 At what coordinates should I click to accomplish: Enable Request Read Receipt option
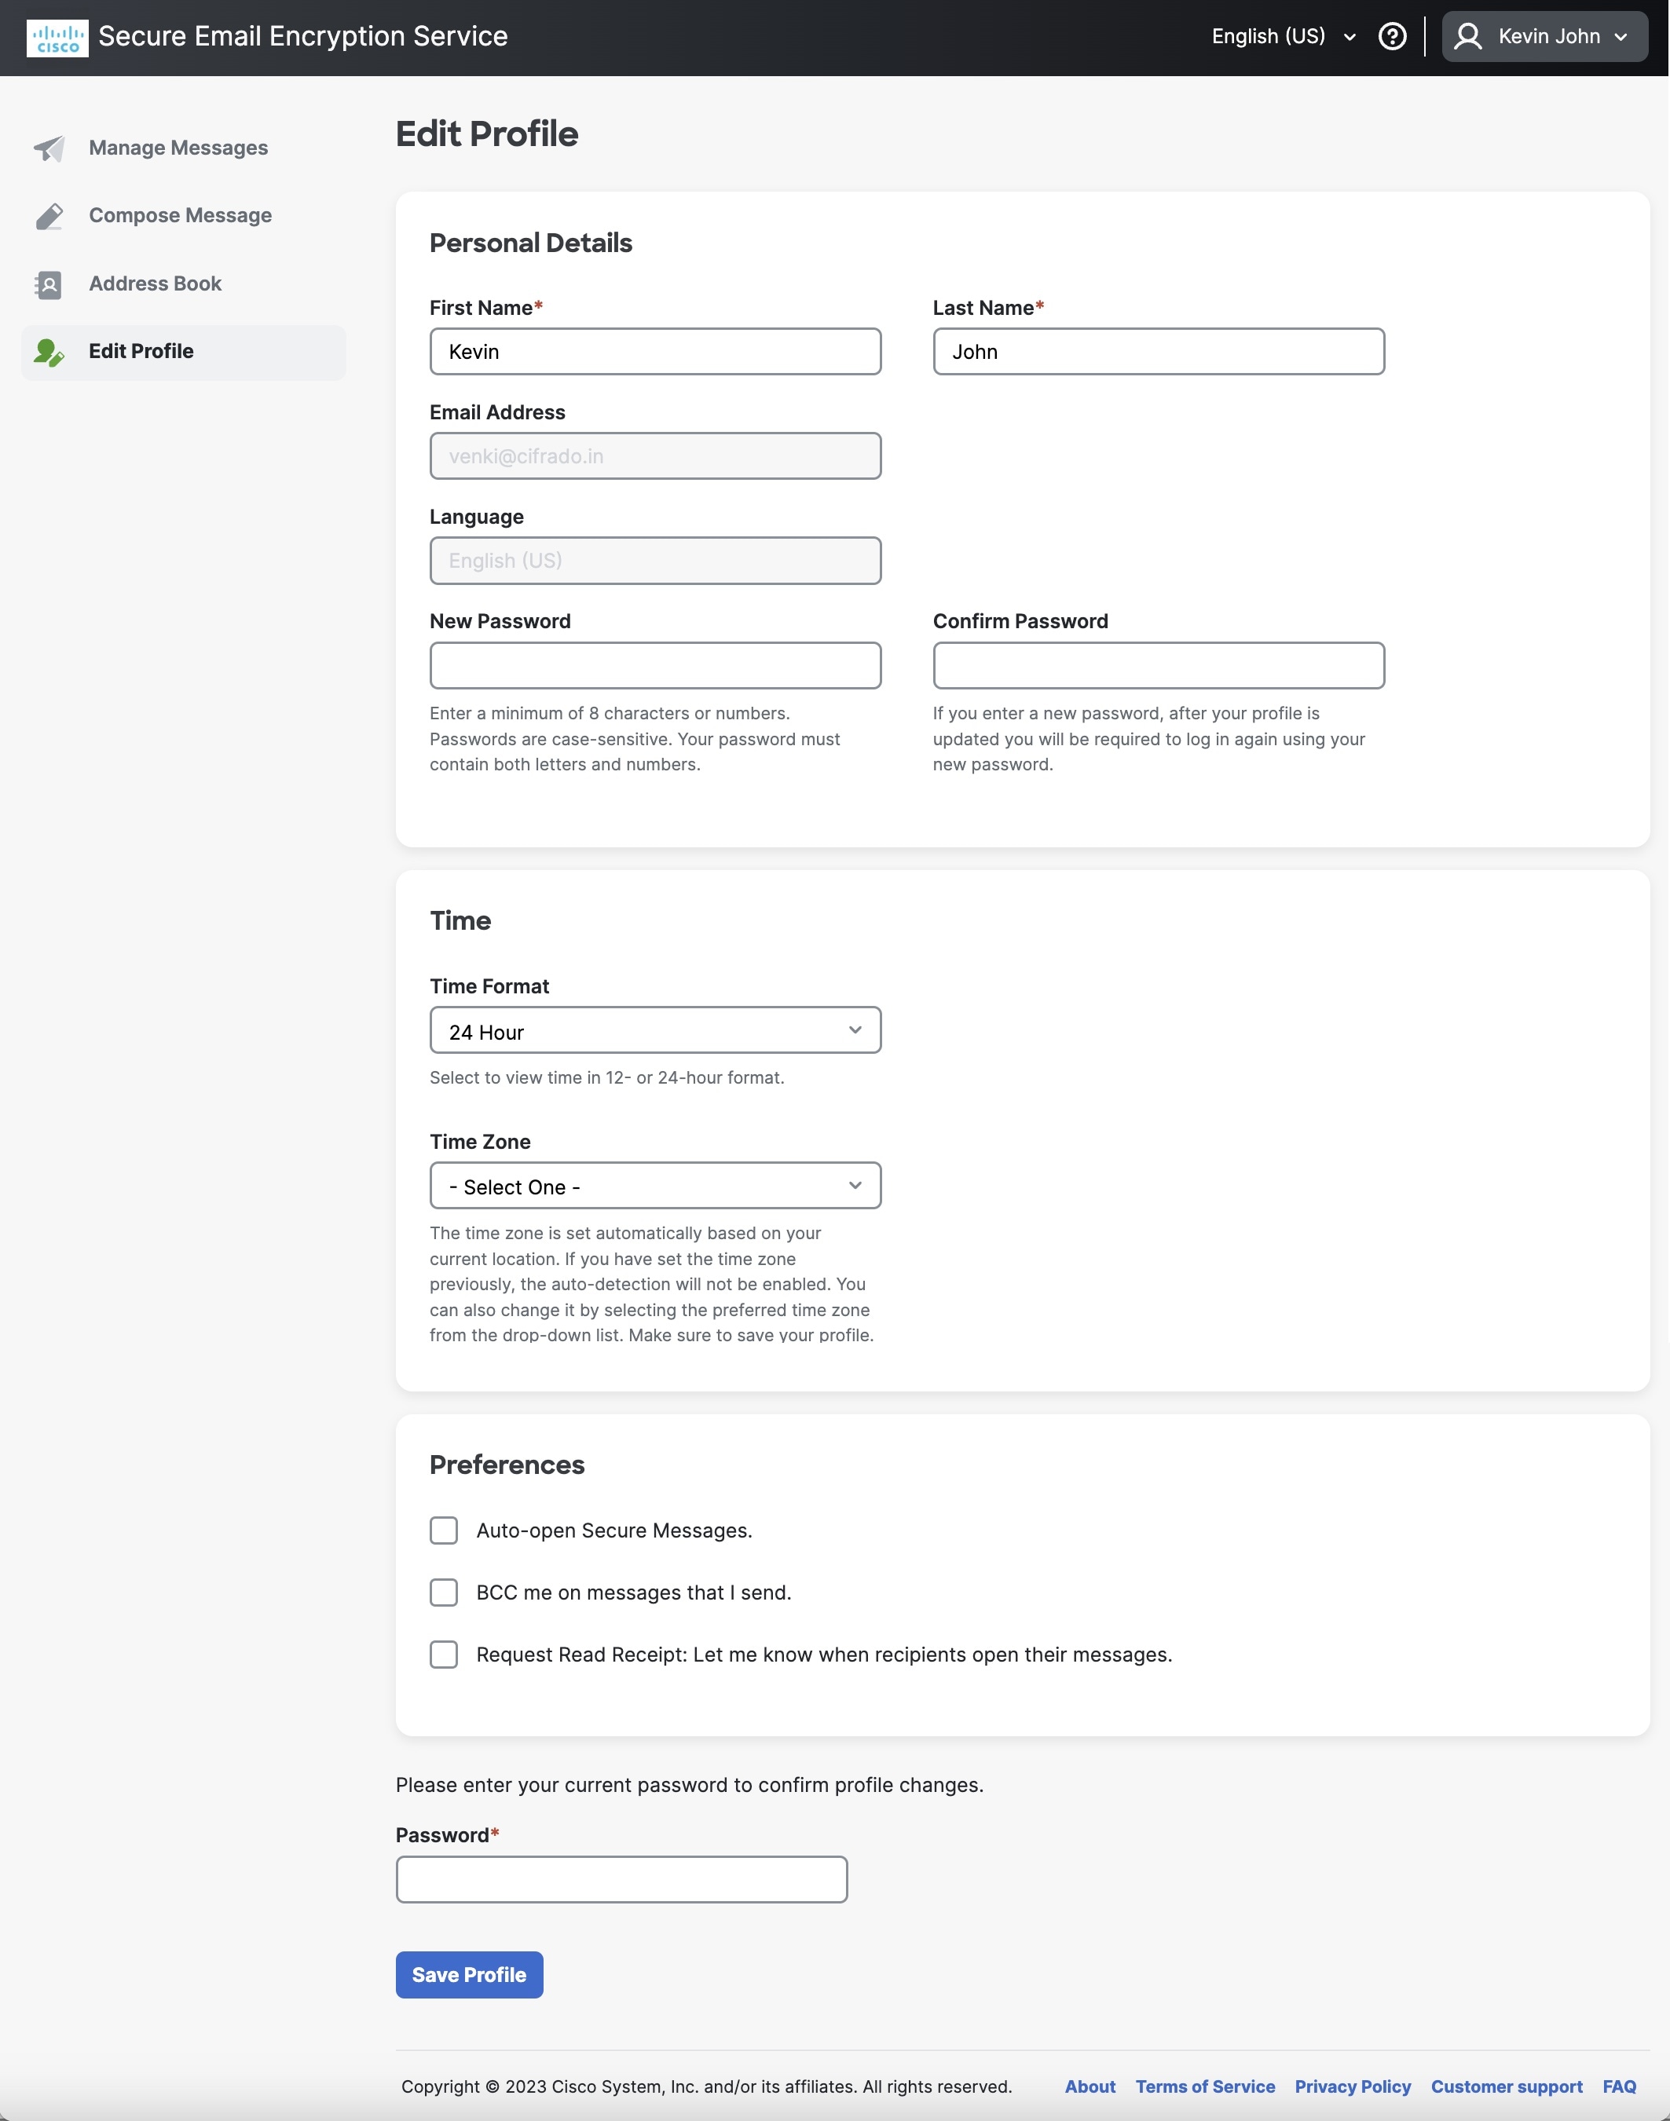(x=443, y=1655)
